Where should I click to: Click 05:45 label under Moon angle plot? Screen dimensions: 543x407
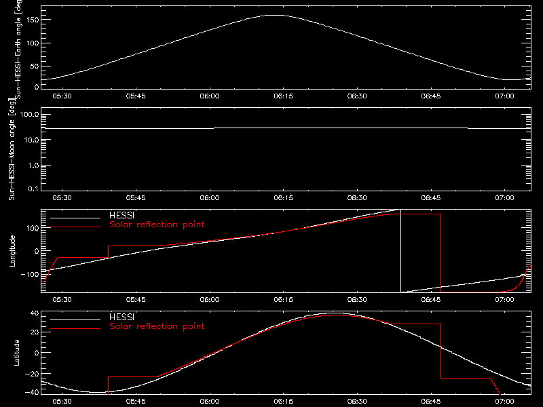[x=136, y=198]
